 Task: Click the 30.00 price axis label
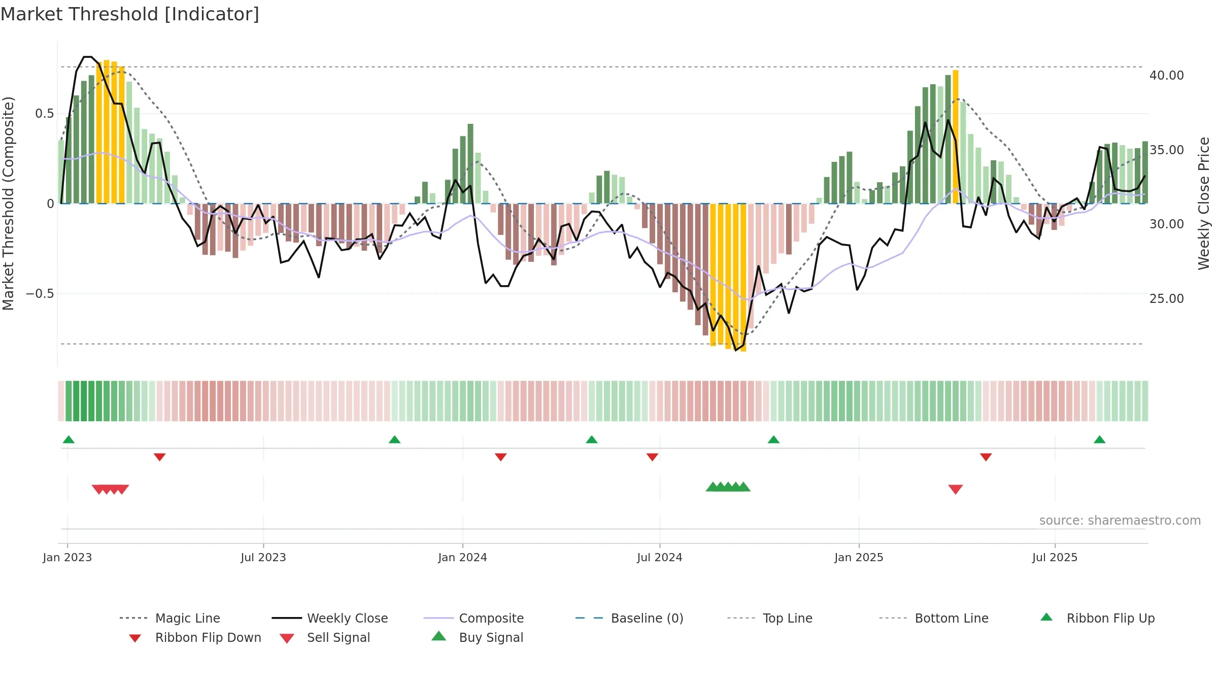pyautogui.click(x=1167, y=224)
